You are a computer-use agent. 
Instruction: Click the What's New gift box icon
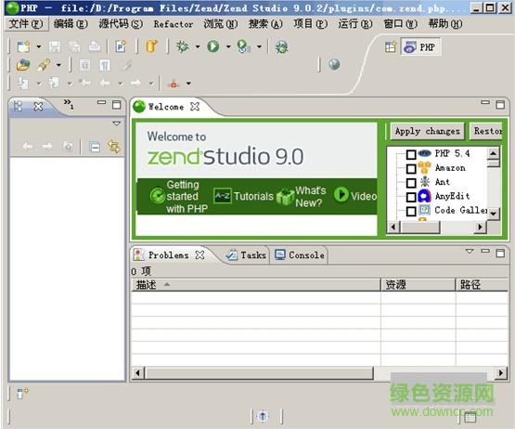pyautogui.click(x=285, y=197)
